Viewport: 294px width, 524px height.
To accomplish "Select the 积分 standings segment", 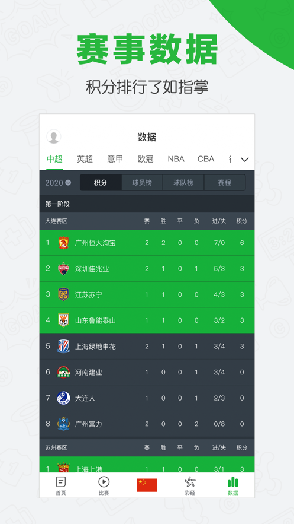I will pyautogui.click(x=101, y=183).
